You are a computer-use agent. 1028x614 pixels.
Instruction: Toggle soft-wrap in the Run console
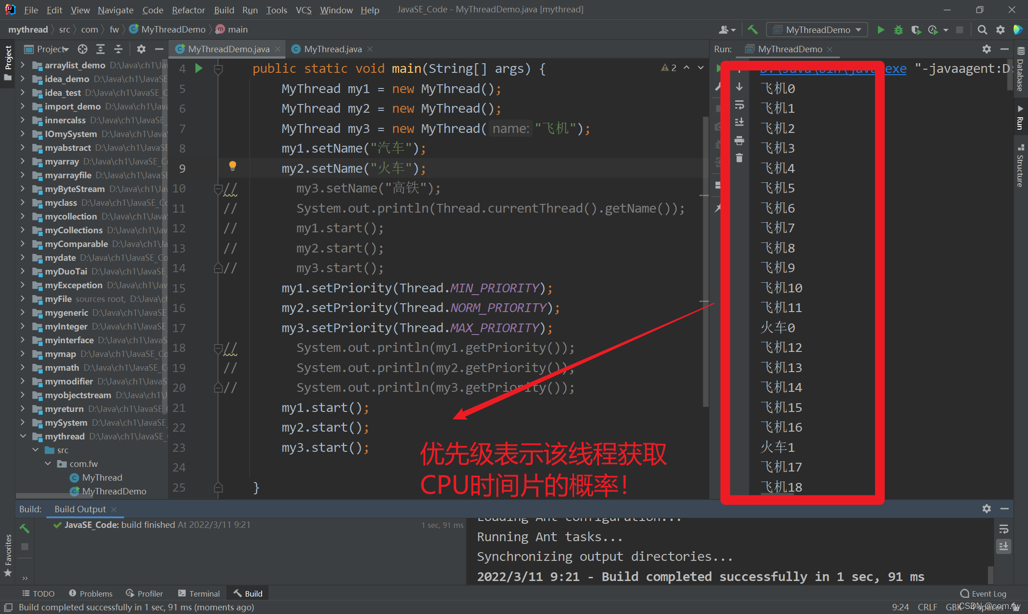pyautogui.click(x=739, y=105)
